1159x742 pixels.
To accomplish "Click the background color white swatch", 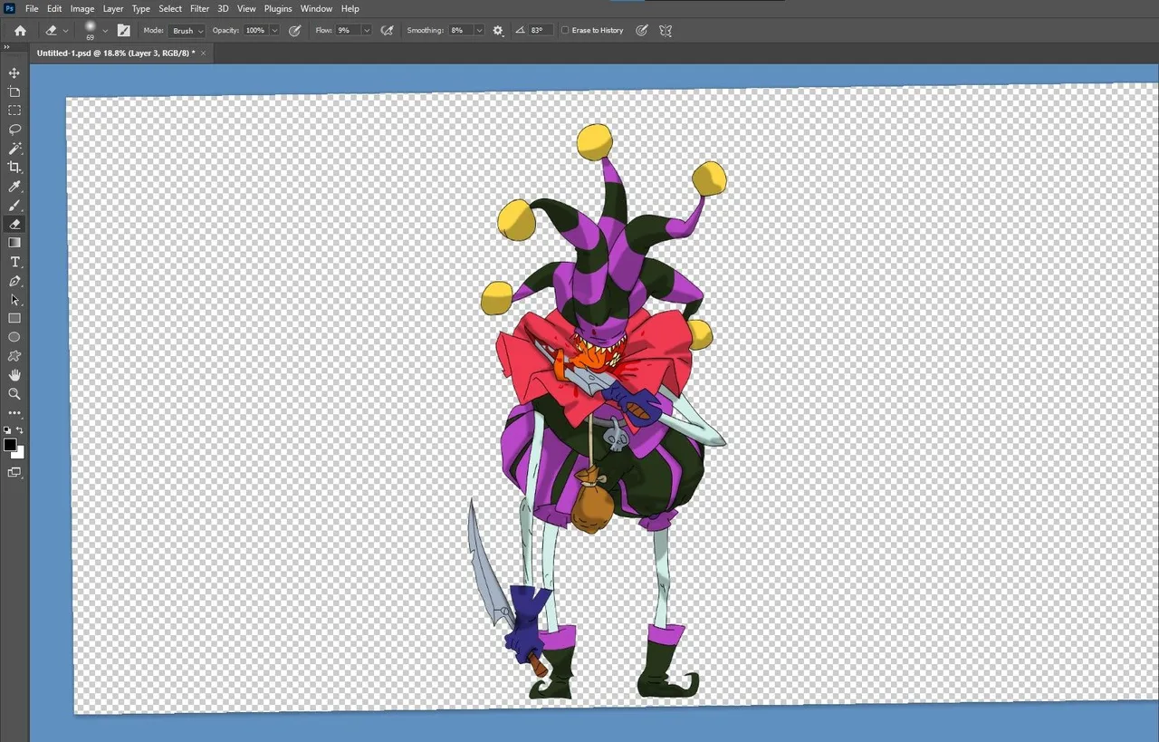I will (20, 453).
